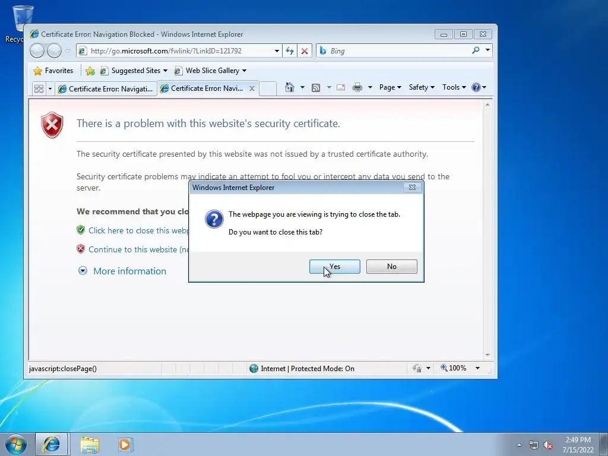This screenshot has height=456, width=608.
Task: Click the Back navigation button
Action: click(x=37, y=51)
